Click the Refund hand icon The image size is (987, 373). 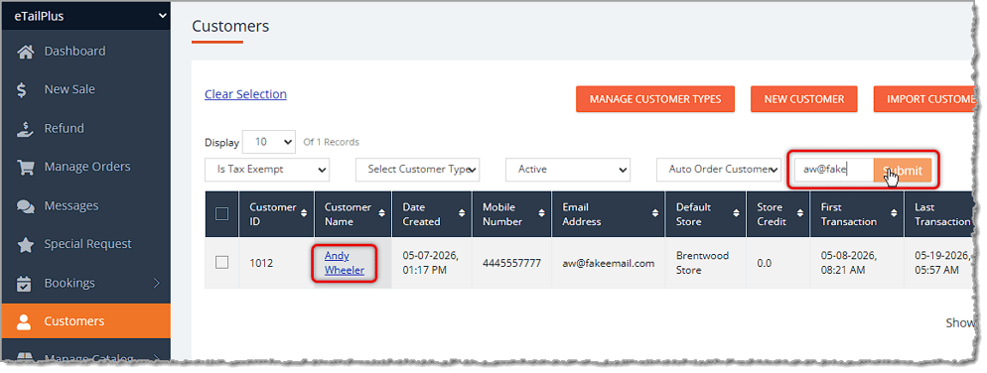coord(24,129)
